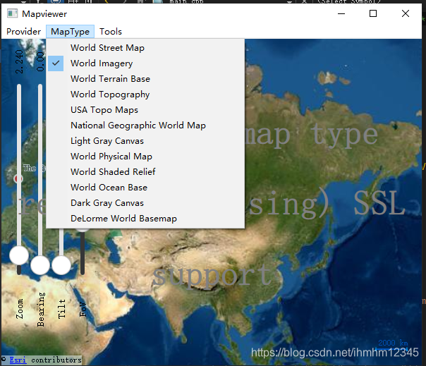The image size is (426, 366).
Task: Click the red map marker
Action: [18, 179]
